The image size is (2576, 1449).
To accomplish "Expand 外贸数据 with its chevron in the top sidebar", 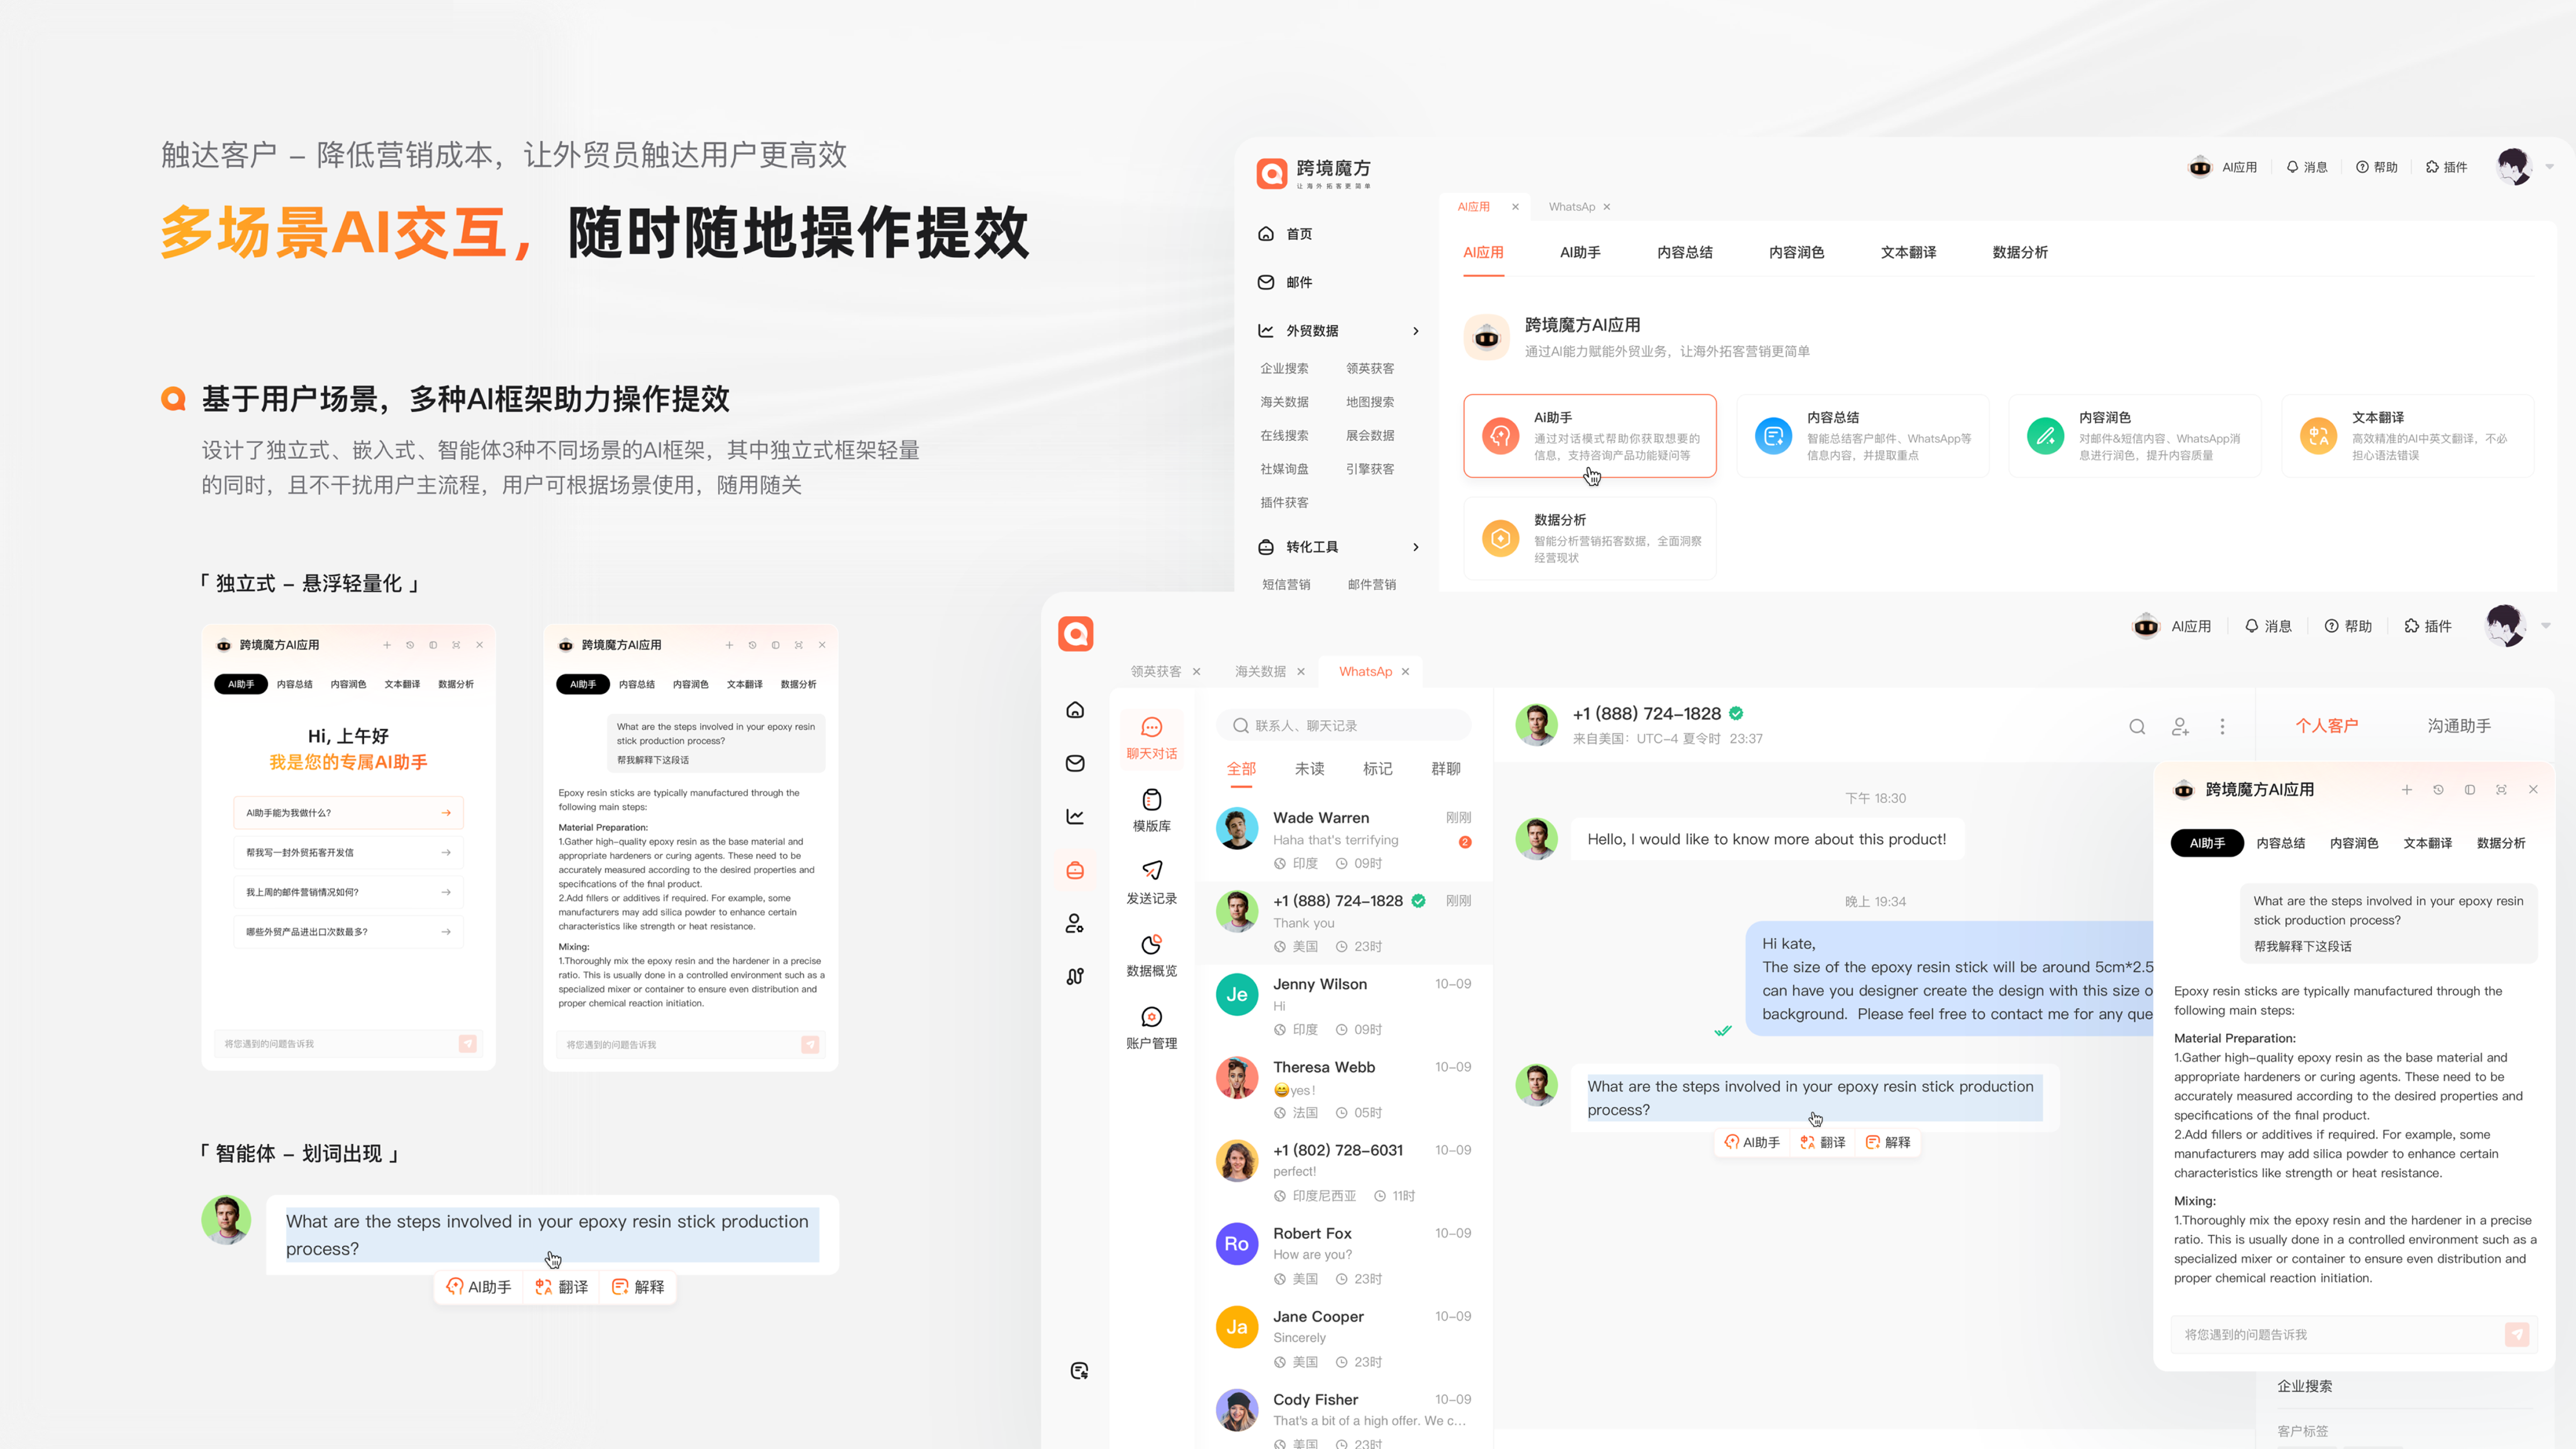I will coord(1415,331).
